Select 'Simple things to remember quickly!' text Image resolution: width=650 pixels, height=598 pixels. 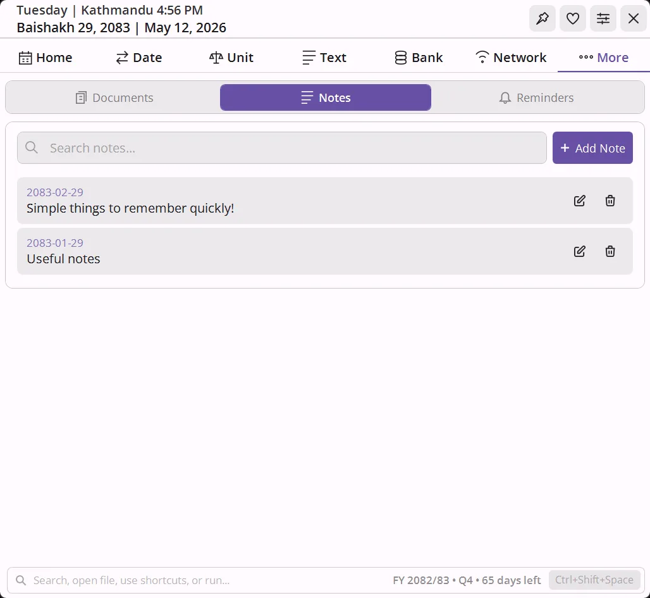click(130, 208)
